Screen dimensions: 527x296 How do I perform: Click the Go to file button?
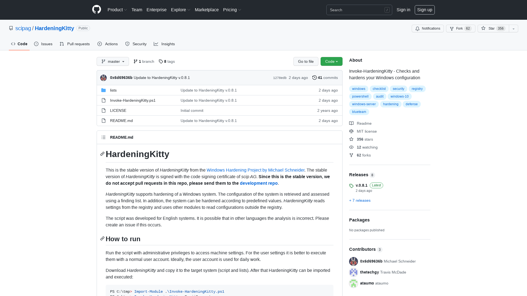[306, 61]
